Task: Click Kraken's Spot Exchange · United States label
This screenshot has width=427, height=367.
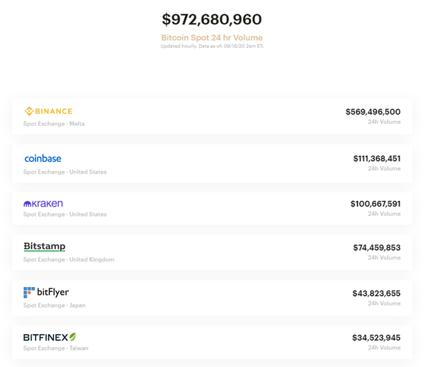Action: tap(65, 215)
